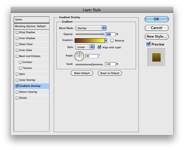This screenshot has width=184, height=150.
Task: Enable the Color Overlay checkbox
Action: tap(17, 80)
